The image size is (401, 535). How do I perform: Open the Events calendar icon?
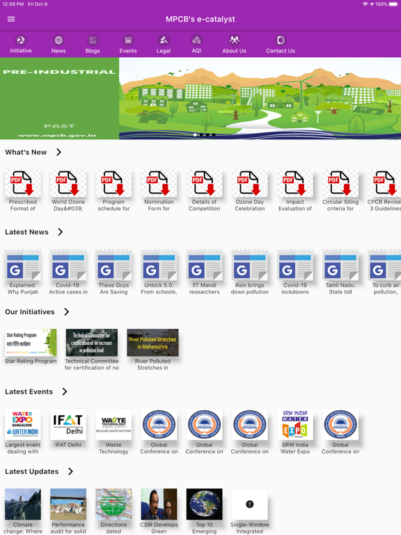pos(128,40)
